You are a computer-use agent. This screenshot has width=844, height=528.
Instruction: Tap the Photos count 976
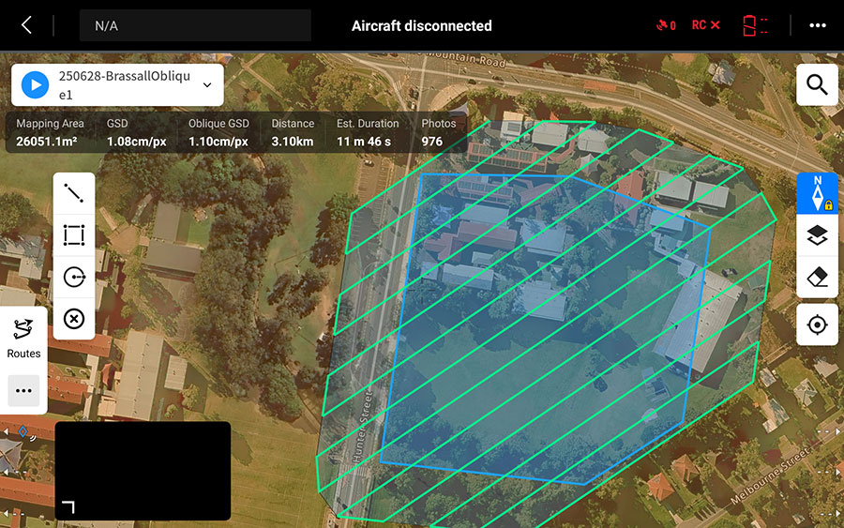click(431, 142)
